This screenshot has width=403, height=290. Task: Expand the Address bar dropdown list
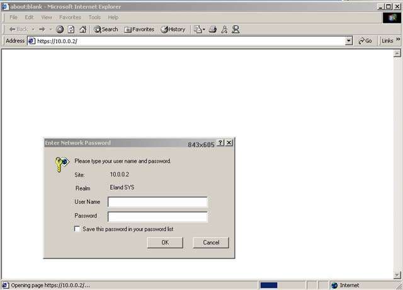tap(348, 40)
